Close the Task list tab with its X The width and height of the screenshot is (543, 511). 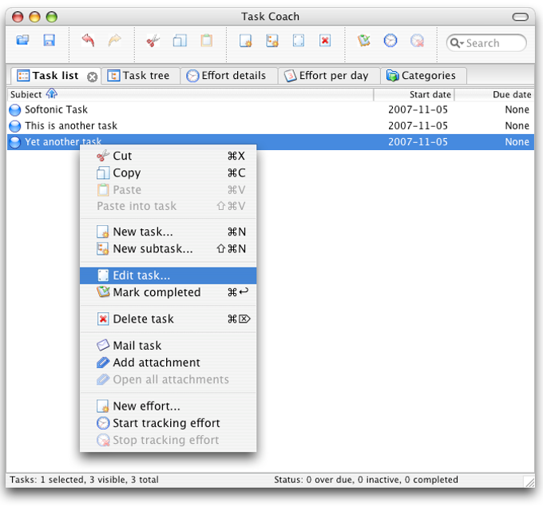click(x=92, y=77)
